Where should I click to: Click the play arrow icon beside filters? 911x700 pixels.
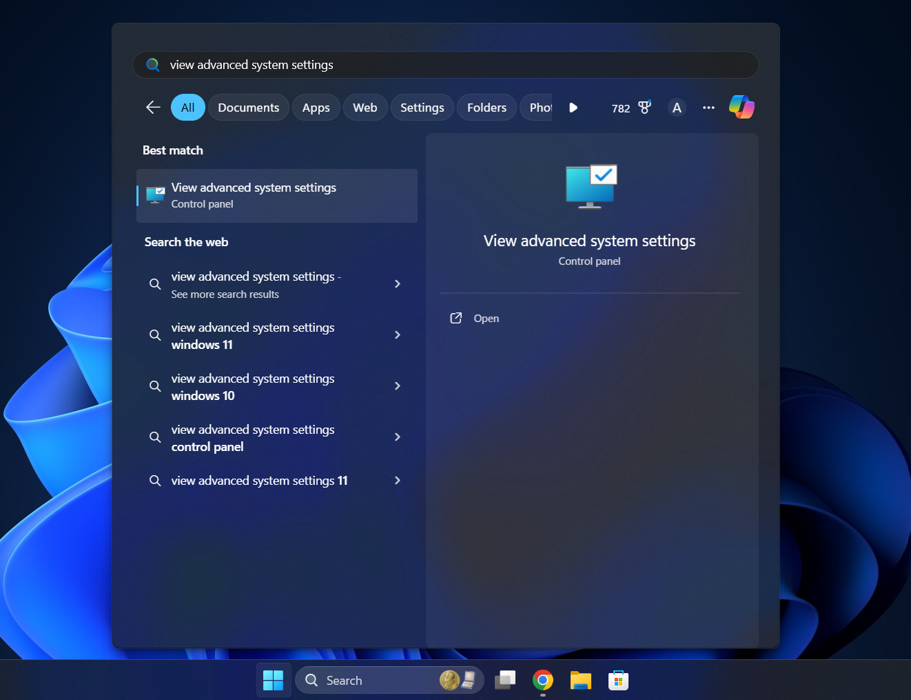(573, 107)
